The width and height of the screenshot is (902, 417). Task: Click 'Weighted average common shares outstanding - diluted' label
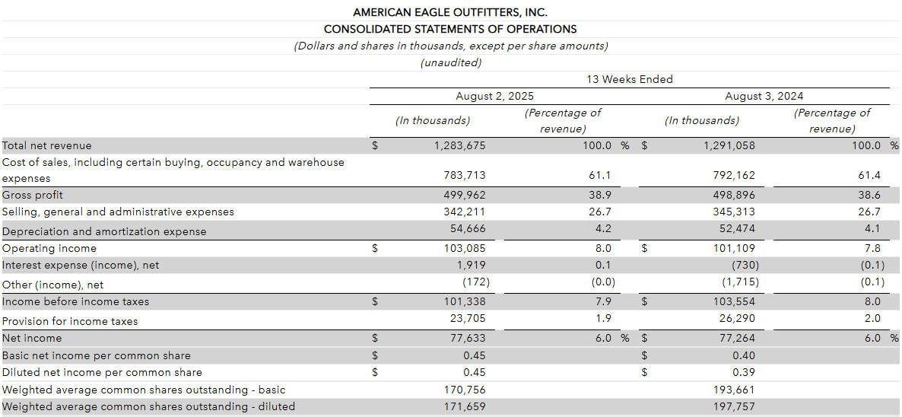coord(148,406)
